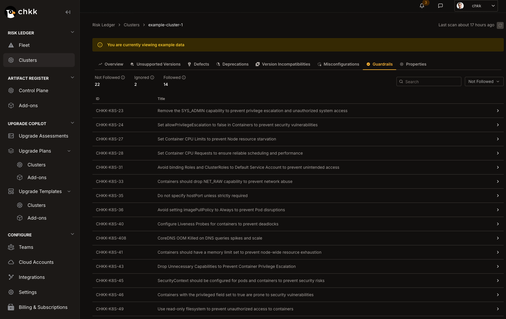The image size is (506, 319).
Task: Open the Not Followed filter dropdown
Action: point(484,81)
